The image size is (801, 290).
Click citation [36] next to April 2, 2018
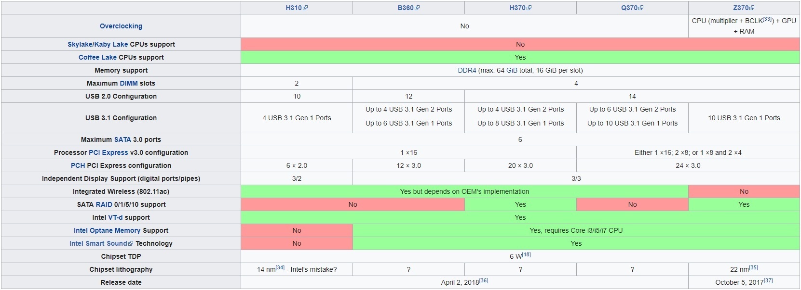tap(484, 280)
